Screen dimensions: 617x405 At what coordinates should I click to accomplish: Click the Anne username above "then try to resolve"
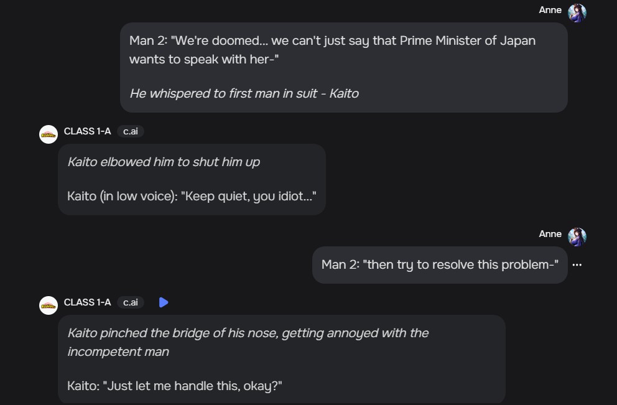(x=550, y=234)
